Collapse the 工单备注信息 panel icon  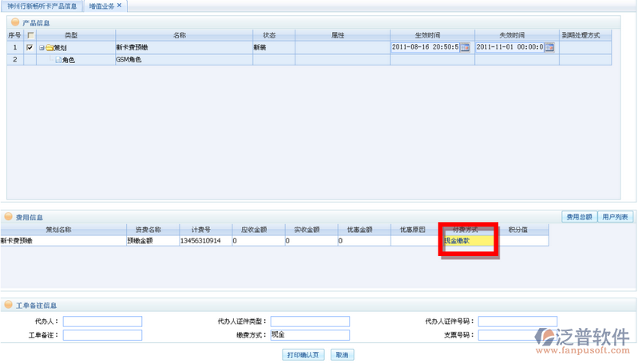point(9,305)
